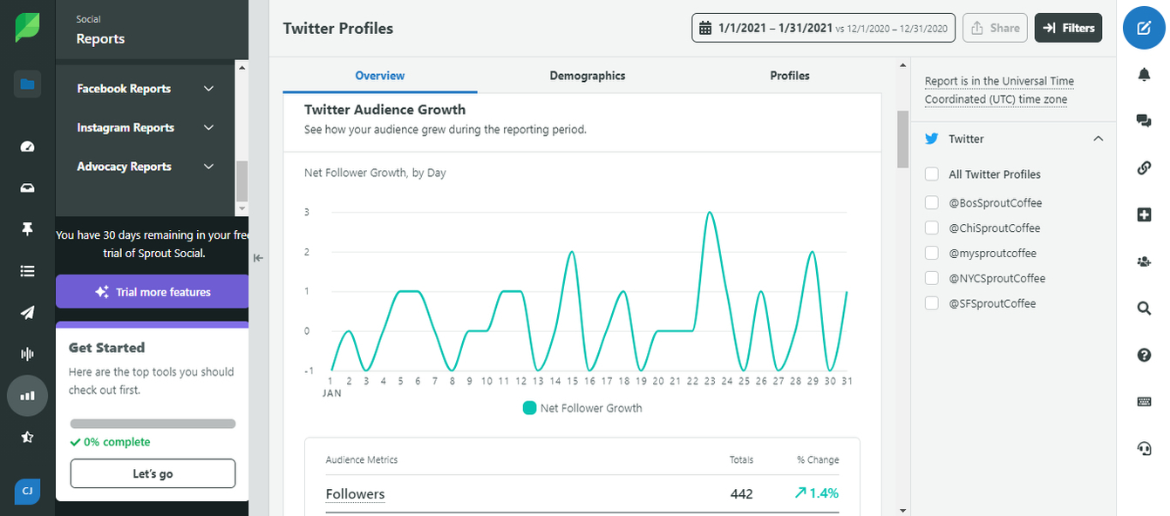Open the help question mark icon
The image size is (1170, 516).
tap(1144, 355)
